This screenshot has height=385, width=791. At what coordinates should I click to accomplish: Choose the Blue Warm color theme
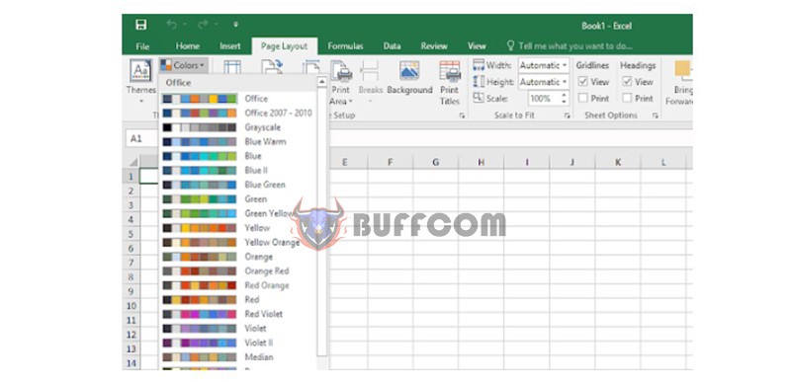point(238,141)
